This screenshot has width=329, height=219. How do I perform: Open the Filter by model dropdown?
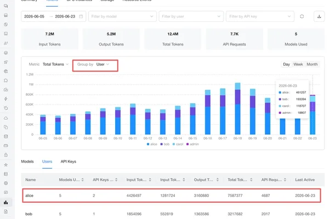[122, 16]
